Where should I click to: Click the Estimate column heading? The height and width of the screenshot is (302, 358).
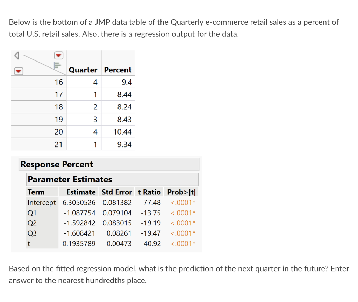tap(81, 192)
